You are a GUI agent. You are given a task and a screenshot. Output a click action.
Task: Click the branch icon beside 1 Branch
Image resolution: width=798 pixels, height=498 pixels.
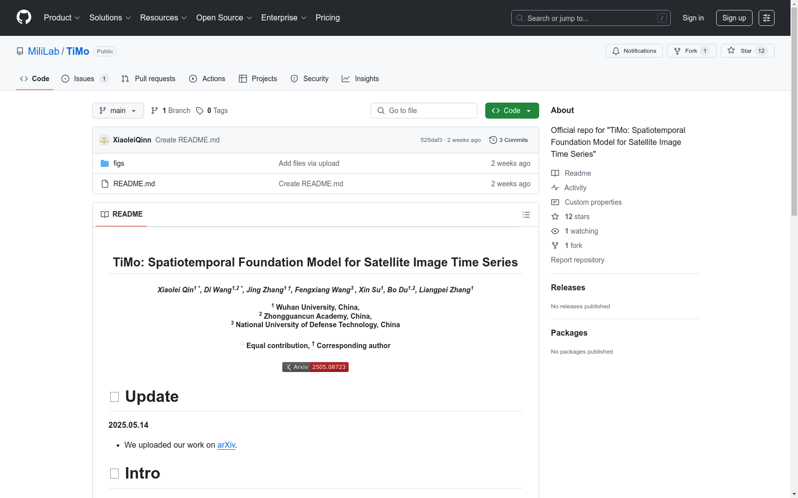tap(155, 111)
